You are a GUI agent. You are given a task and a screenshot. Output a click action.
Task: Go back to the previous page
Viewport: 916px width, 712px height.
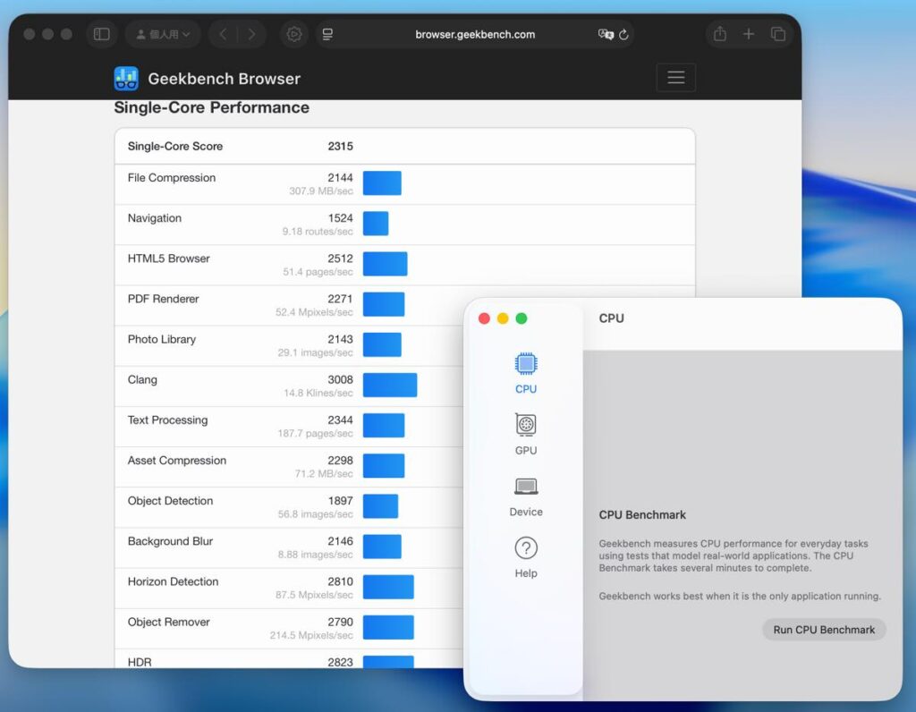pos(223,35)
